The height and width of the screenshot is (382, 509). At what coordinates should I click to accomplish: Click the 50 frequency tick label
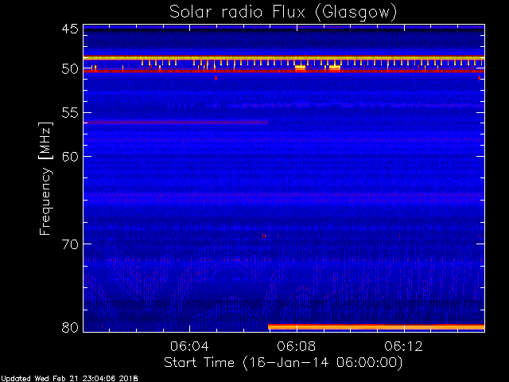pyautogui.click(x=70, y=69)
